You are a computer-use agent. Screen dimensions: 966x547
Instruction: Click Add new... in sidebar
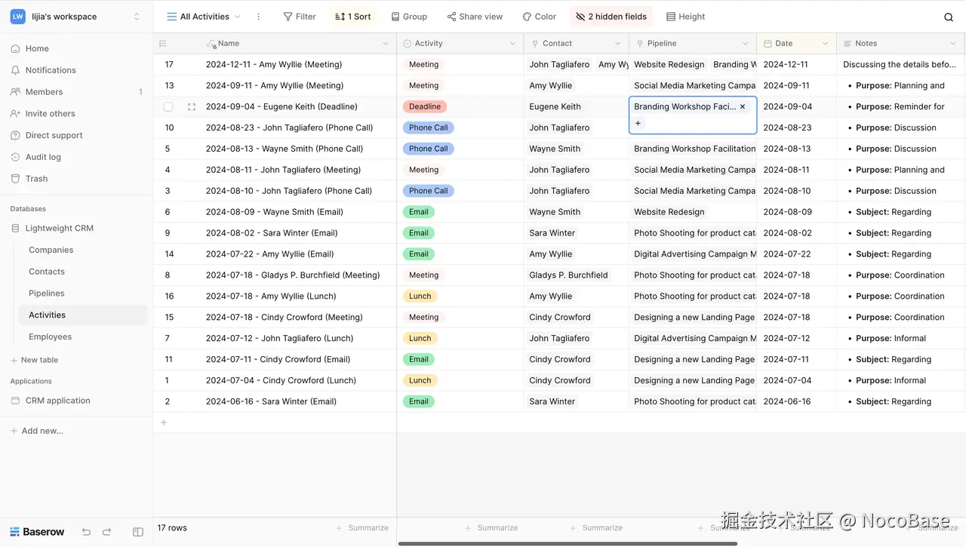(37, 431)
